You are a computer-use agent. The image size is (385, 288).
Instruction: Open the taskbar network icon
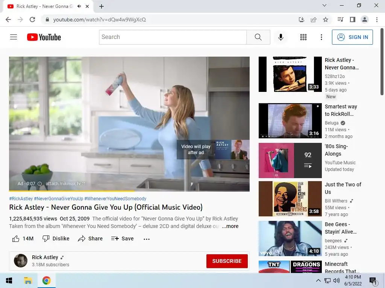327,280
